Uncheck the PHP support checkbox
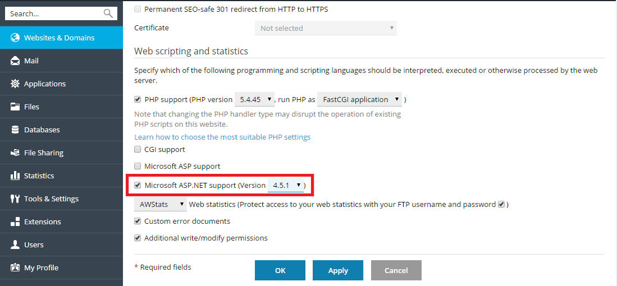 click(138, 99)
